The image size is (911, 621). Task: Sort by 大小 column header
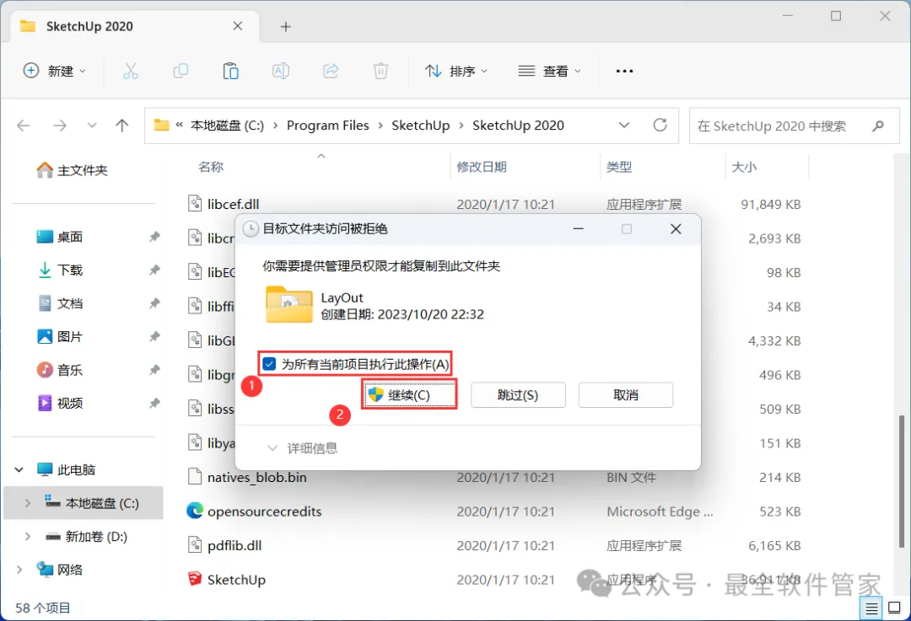coord(744,167)
